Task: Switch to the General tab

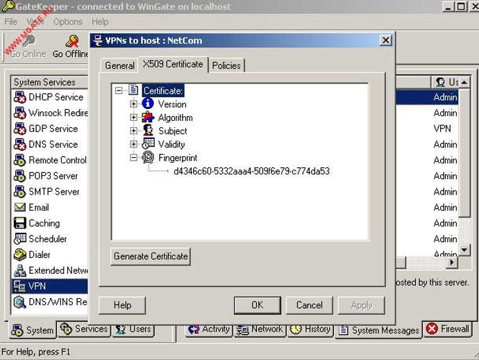Action: pos(119,65)
